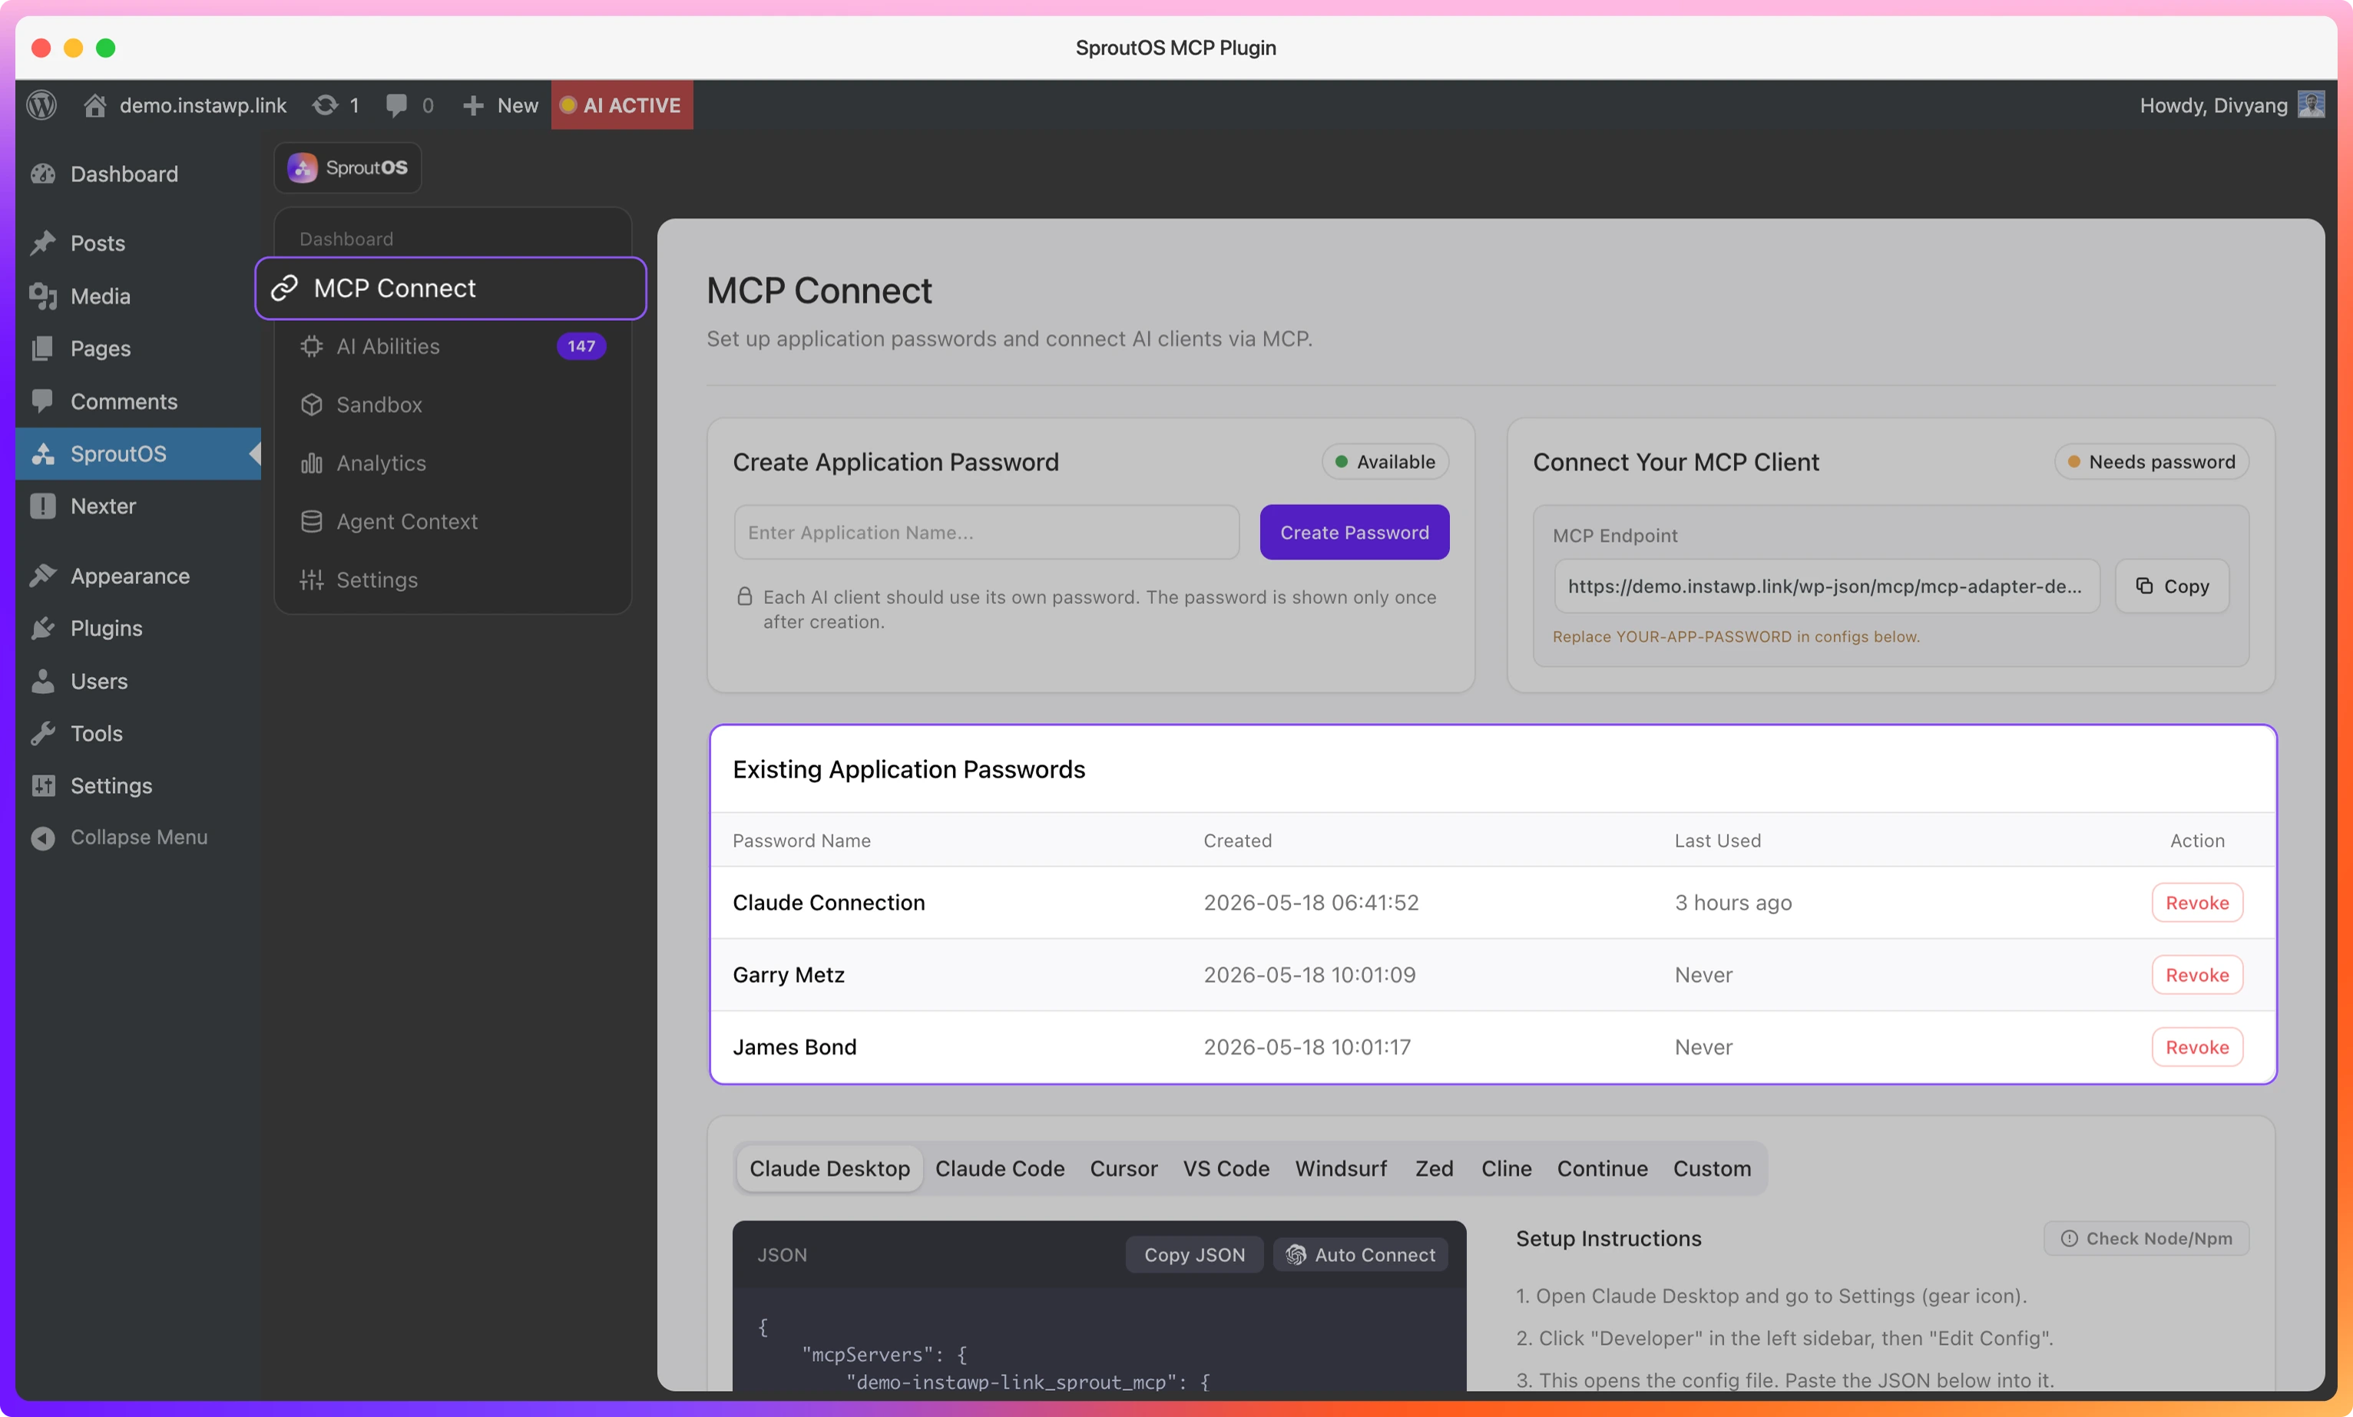Open Comments in the sidebar
2353x1417 pixels.
(123, 401)
